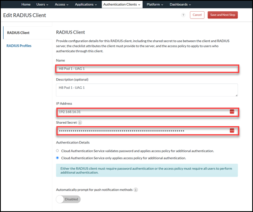Click Save and Next Step button
This screenshot has height=212, width=253.
pyautogui.click(x=223, y=15)
